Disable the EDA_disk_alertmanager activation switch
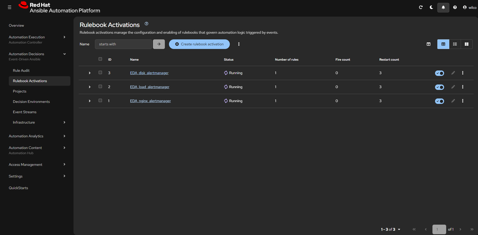 click(x=439, y=73)
